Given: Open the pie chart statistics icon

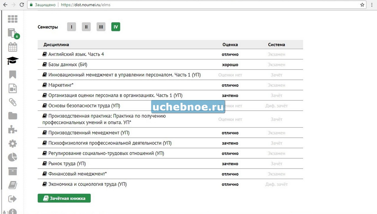Looking at the screenshot, I should (13, 157).
